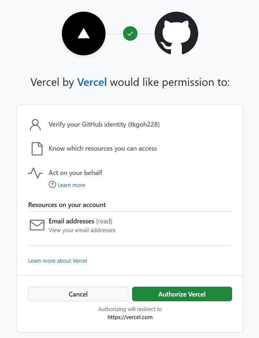259x338 pixels.
Task: Click the document icon for resource access
Action: coord(36,148)
